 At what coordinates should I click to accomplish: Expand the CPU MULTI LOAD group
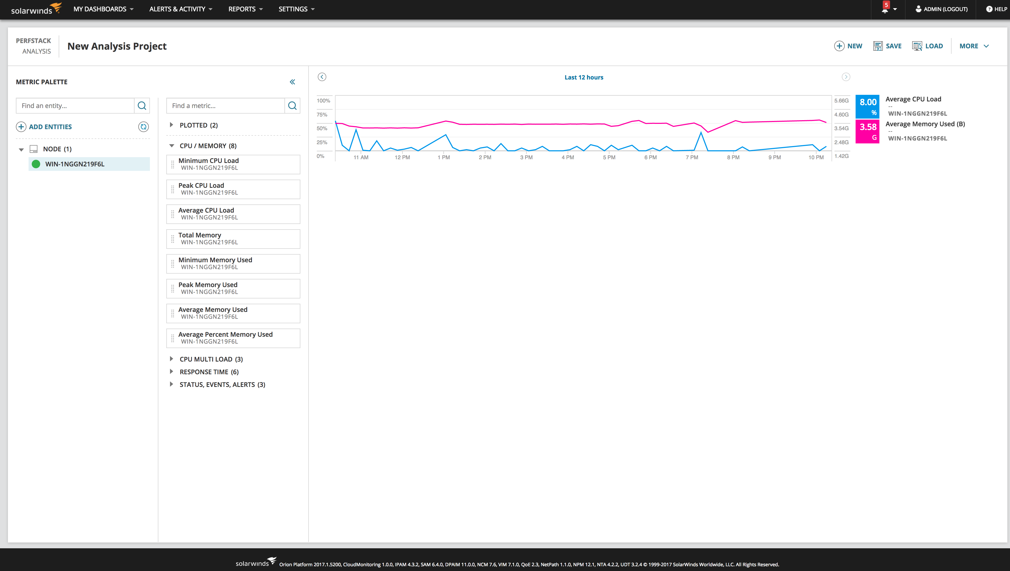point(172,359)
